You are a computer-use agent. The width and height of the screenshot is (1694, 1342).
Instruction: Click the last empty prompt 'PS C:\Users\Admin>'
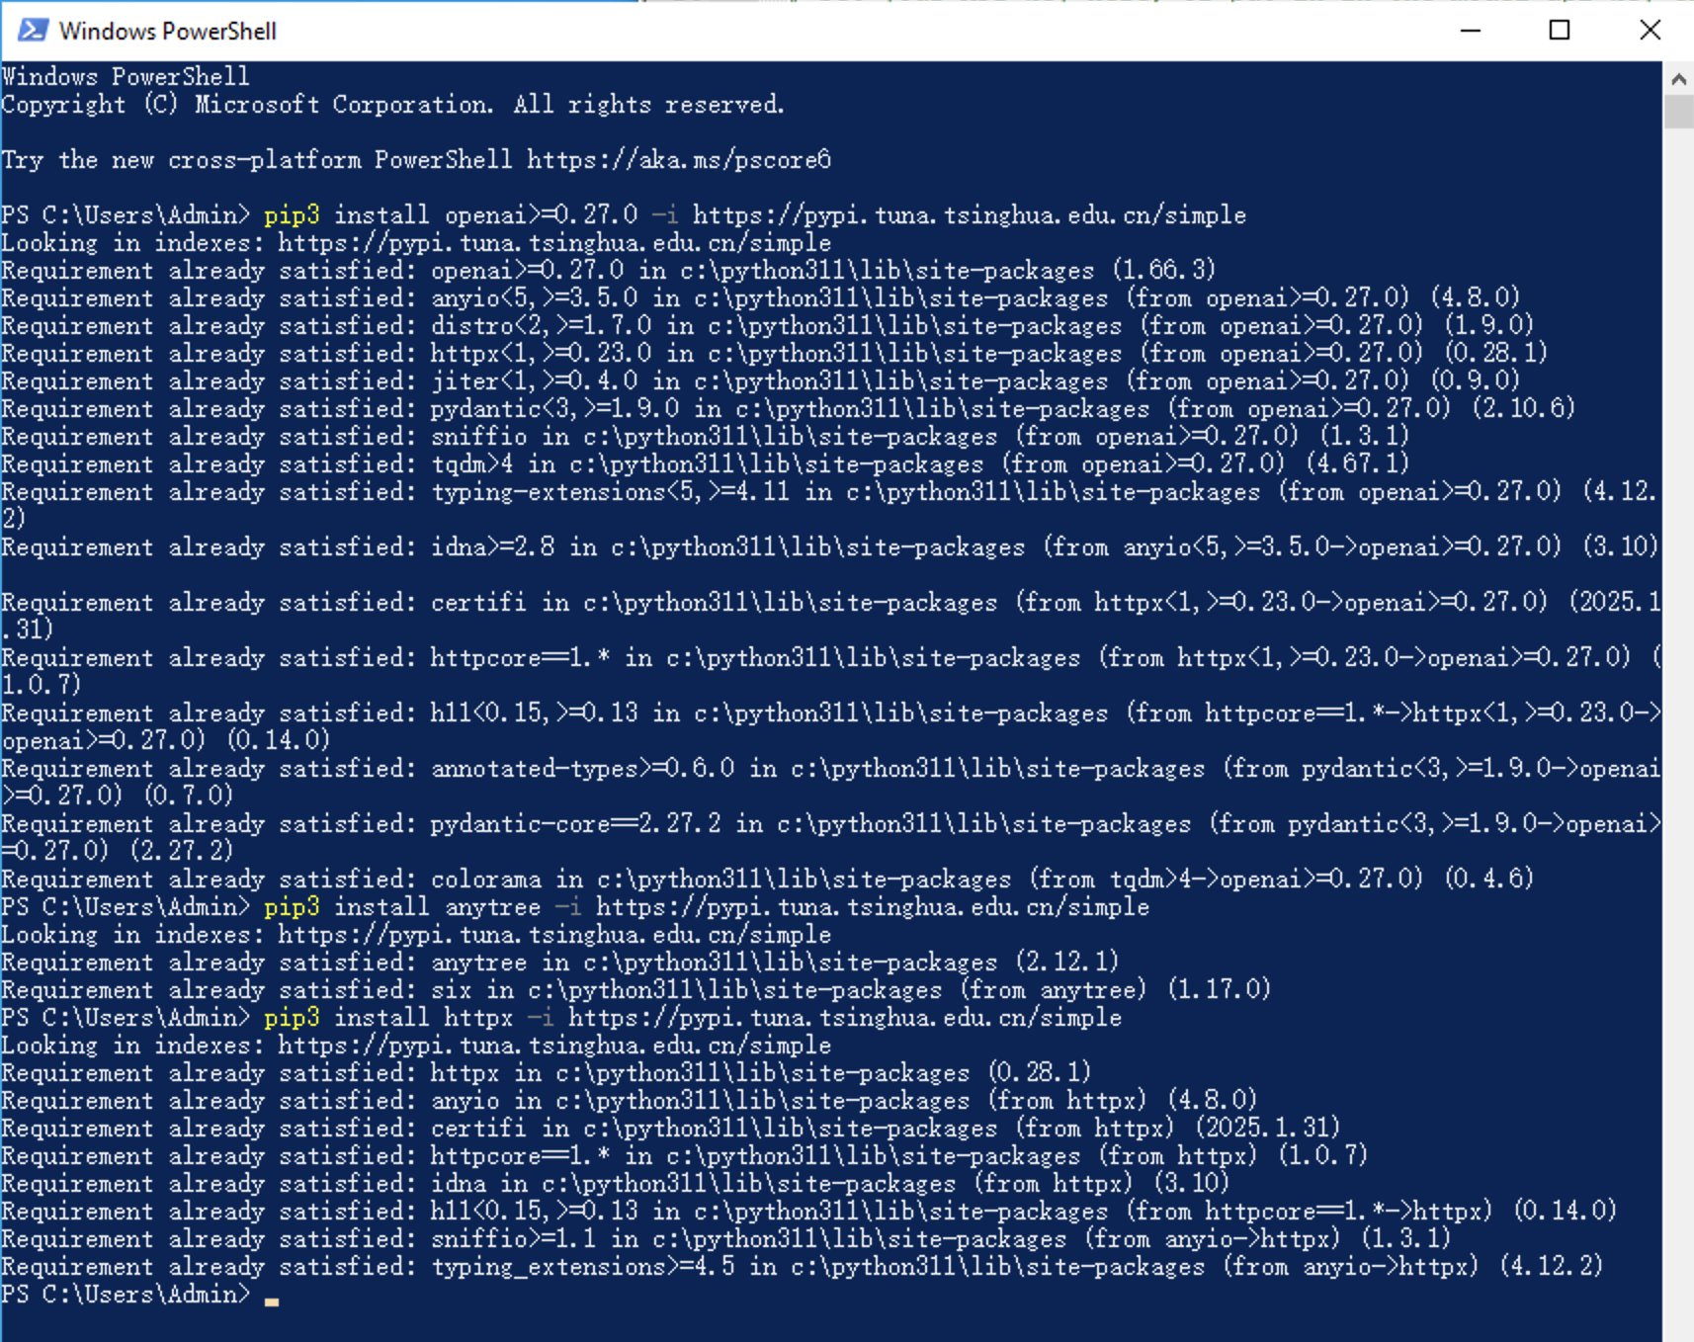[x=127, y=1295]
